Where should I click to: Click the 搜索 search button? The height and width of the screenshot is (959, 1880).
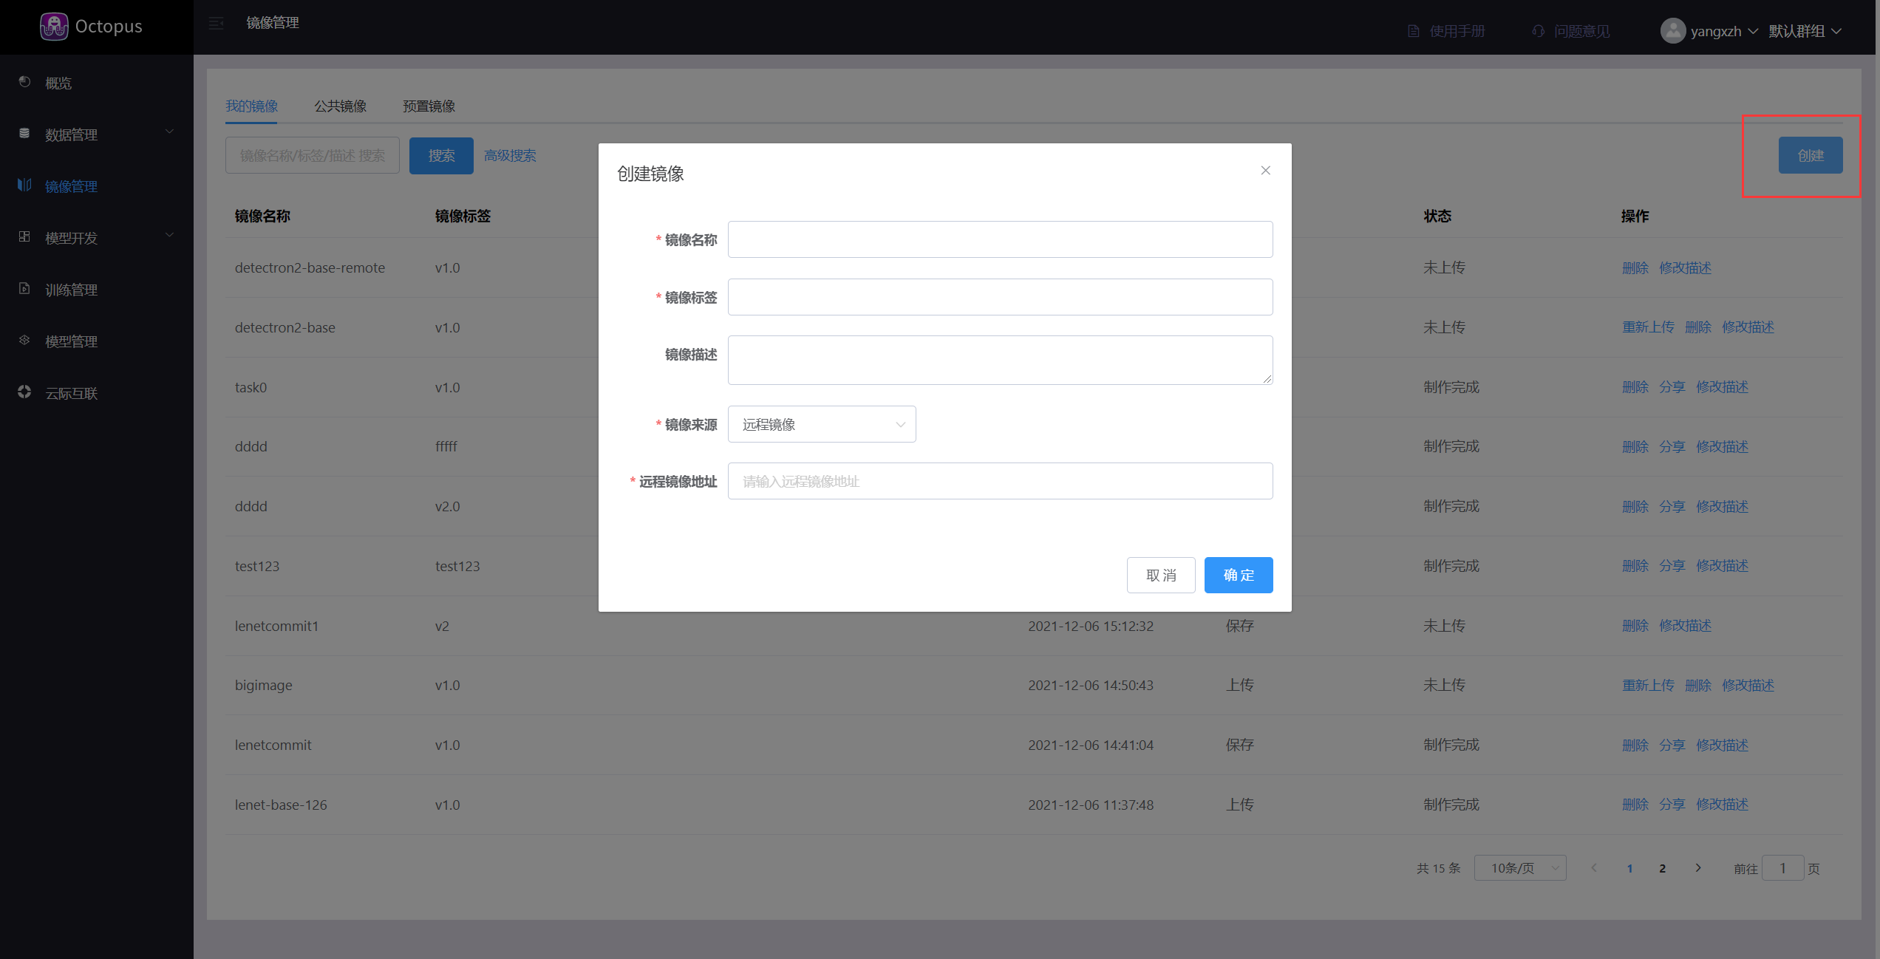[442, 156]
